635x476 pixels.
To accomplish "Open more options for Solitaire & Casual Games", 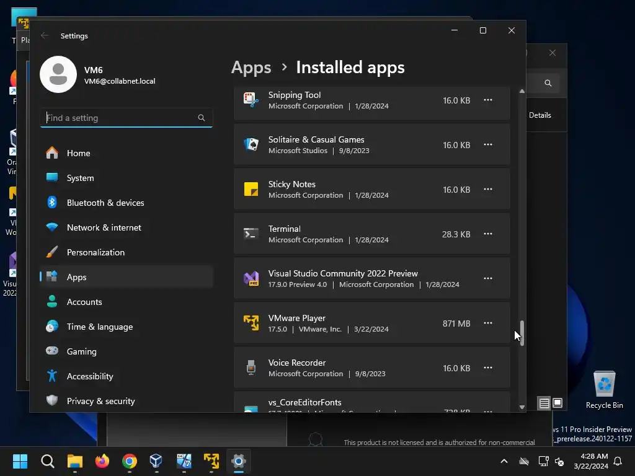I will [488, 144].
